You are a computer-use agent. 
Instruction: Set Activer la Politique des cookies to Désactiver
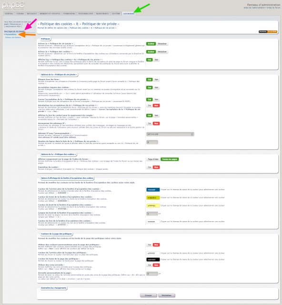[162, 52]
